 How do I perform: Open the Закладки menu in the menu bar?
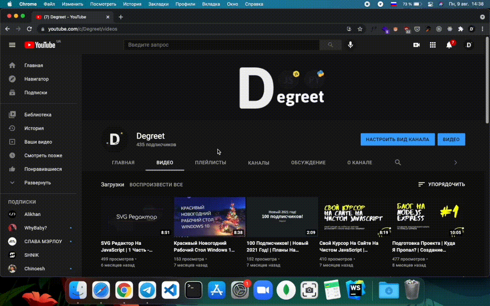(x=158, y=4)
